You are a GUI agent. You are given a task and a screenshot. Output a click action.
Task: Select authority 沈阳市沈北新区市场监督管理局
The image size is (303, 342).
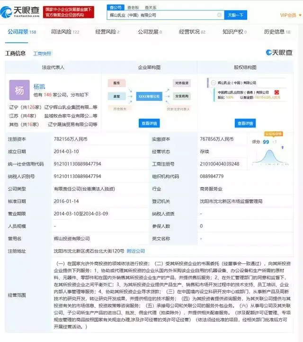click(x=231, y=201)
